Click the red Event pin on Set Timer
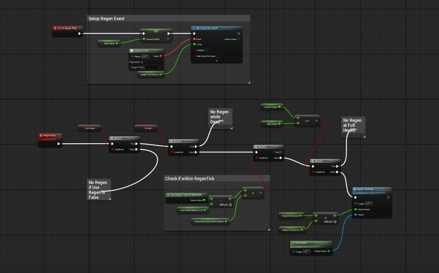This screenshot has width=439, height=273. click(x=194, y=39)
